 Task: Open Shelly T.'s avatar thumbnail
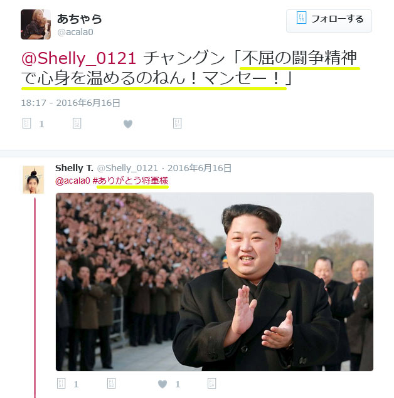pos(33,180)
